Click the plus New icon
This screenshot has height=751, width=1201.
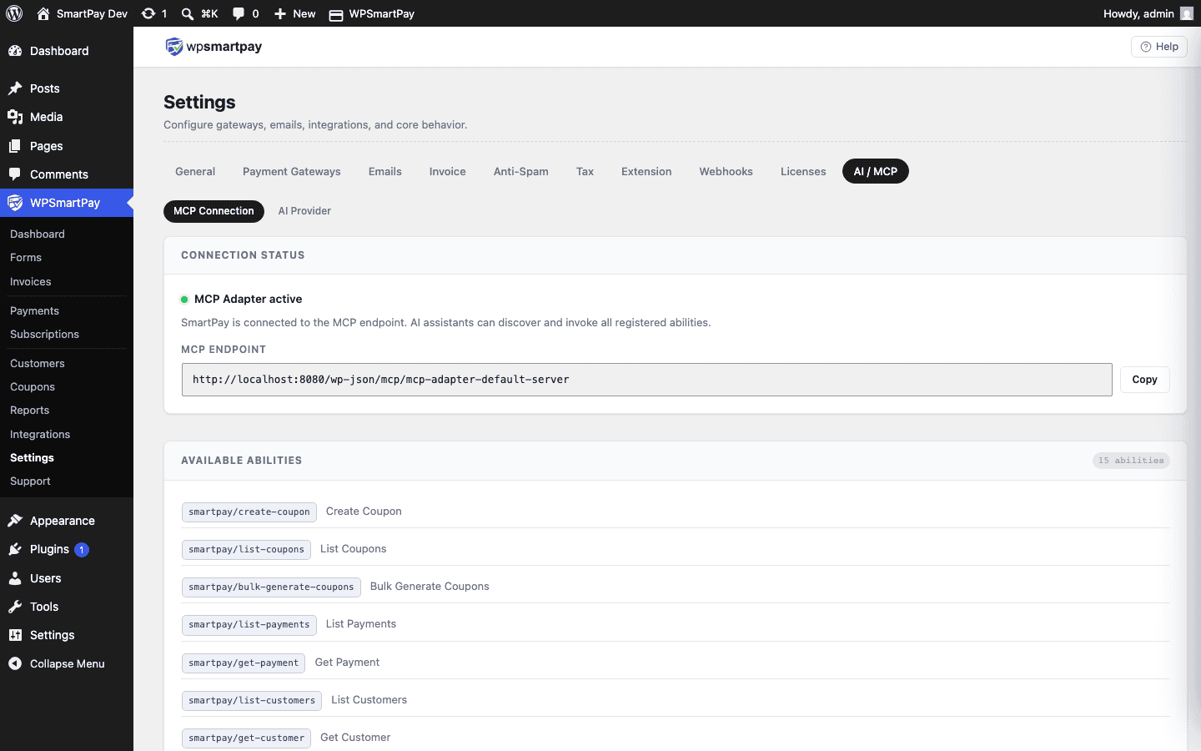coord(280,13)
